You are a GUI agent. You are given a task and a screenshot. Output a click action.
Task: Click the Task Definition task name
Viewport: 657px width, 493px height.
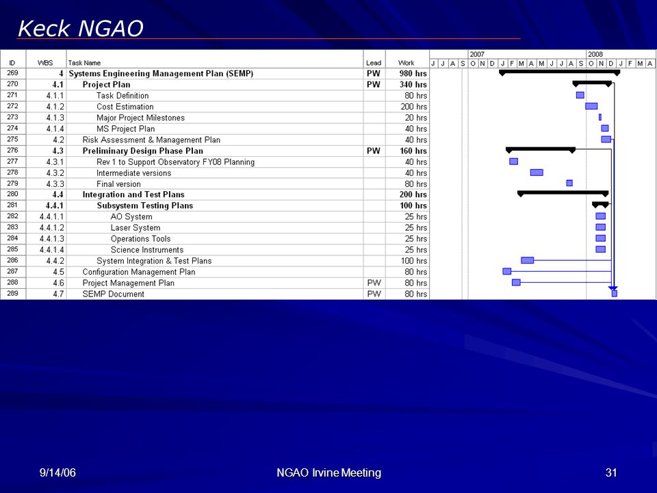coord(123,96)
